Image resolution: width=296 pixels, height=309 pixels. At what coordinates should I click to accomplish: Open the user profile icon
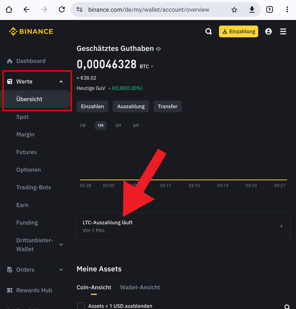point(268,31)
